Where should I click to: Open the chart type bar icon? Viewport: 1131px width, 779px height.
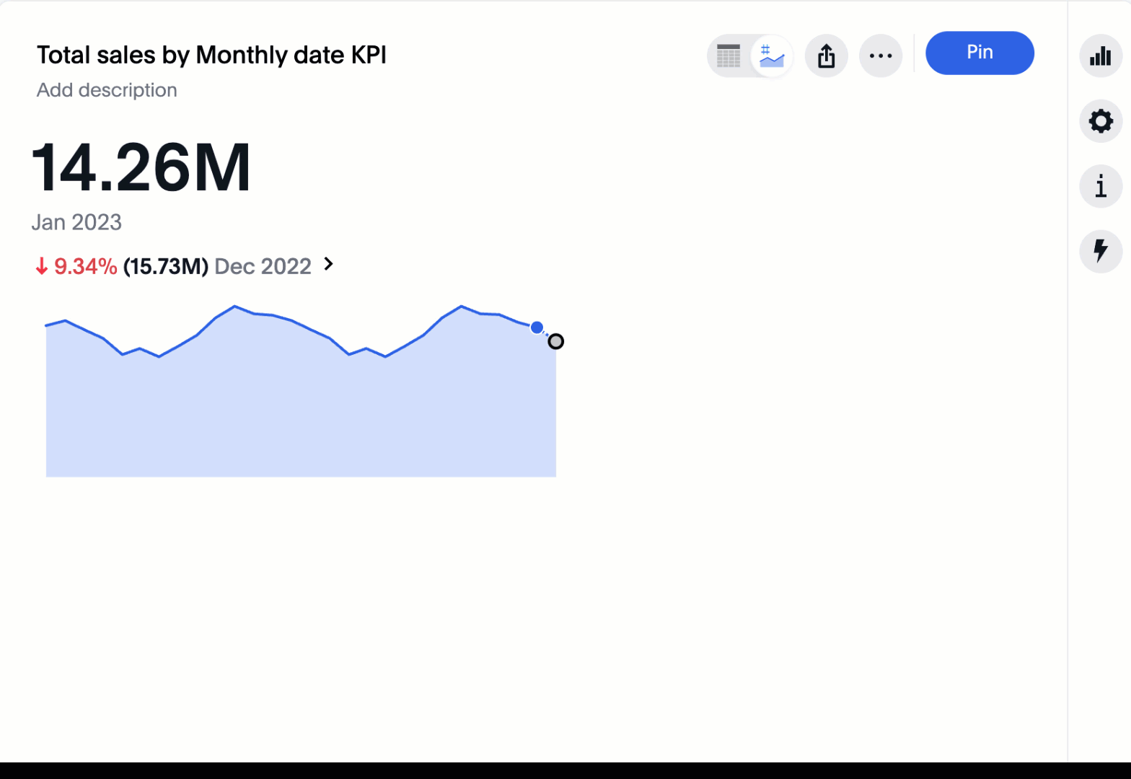pos(1100,56)
